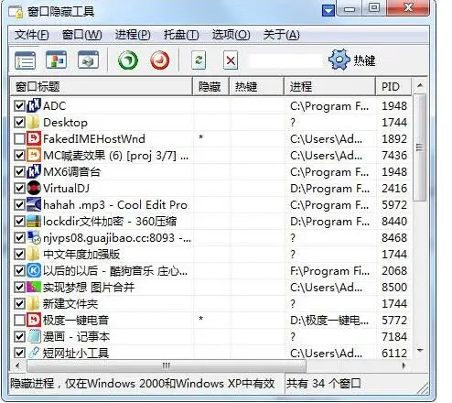452x403 pixels.
Task: Click the 共有 34 个窗口 status text
Action: click(323, 384)
